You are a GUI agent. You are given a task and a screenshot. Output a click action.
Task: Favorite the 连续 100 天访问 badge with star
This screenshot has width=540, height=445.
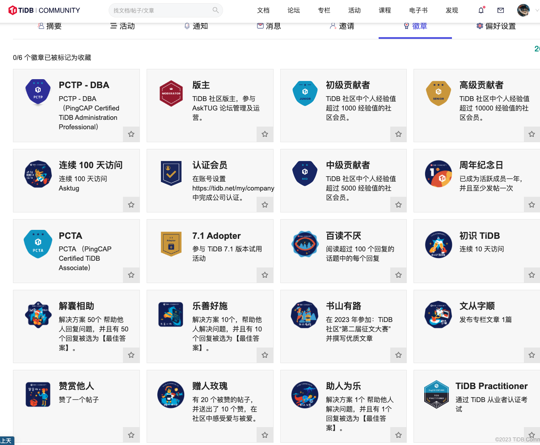131,204
